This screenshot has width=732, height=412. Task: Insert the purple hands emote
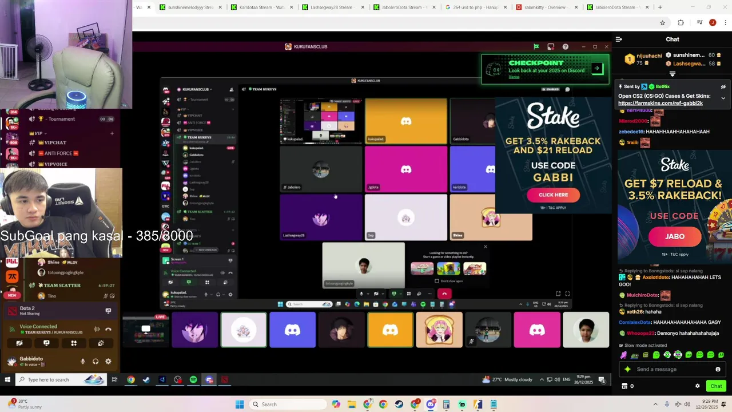[x=623, y=355]
